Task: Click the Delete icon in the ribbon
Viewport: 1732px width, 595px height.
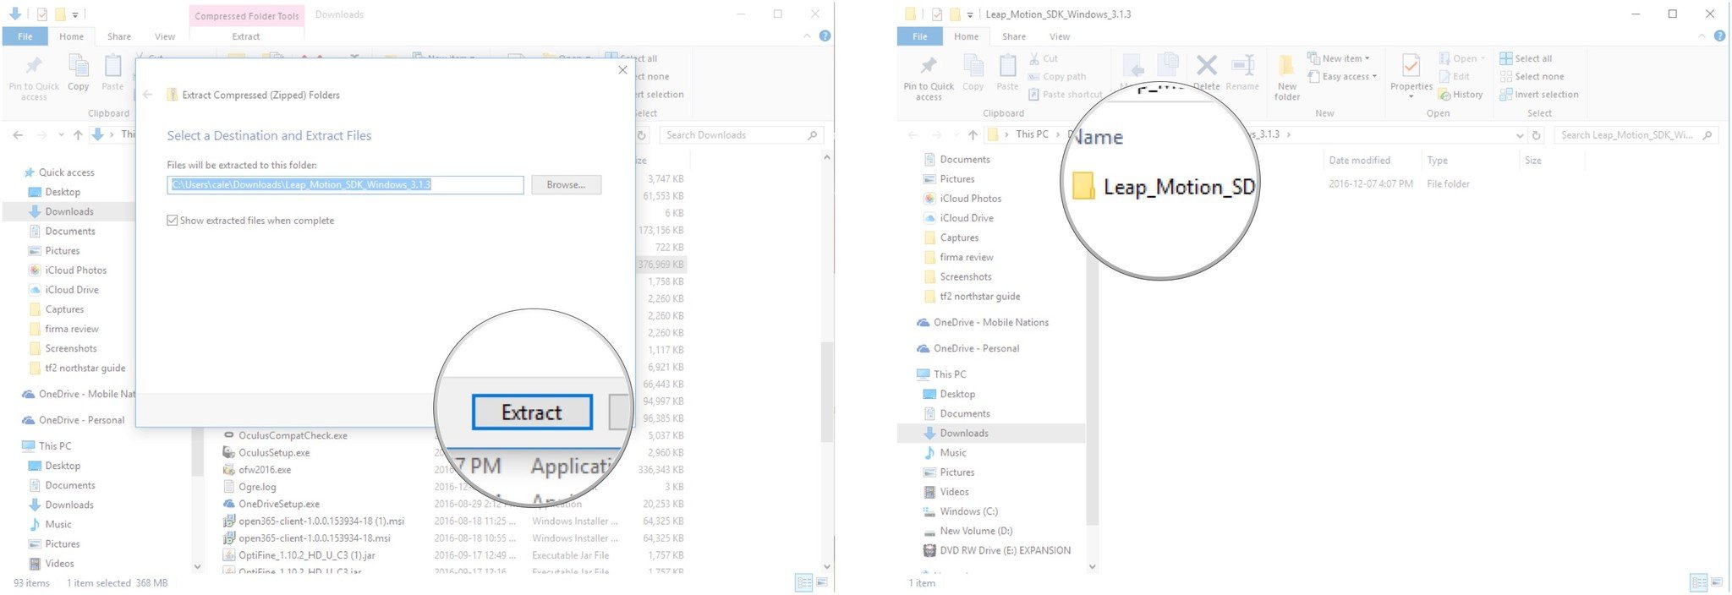Action: [x=1207, y=72]
